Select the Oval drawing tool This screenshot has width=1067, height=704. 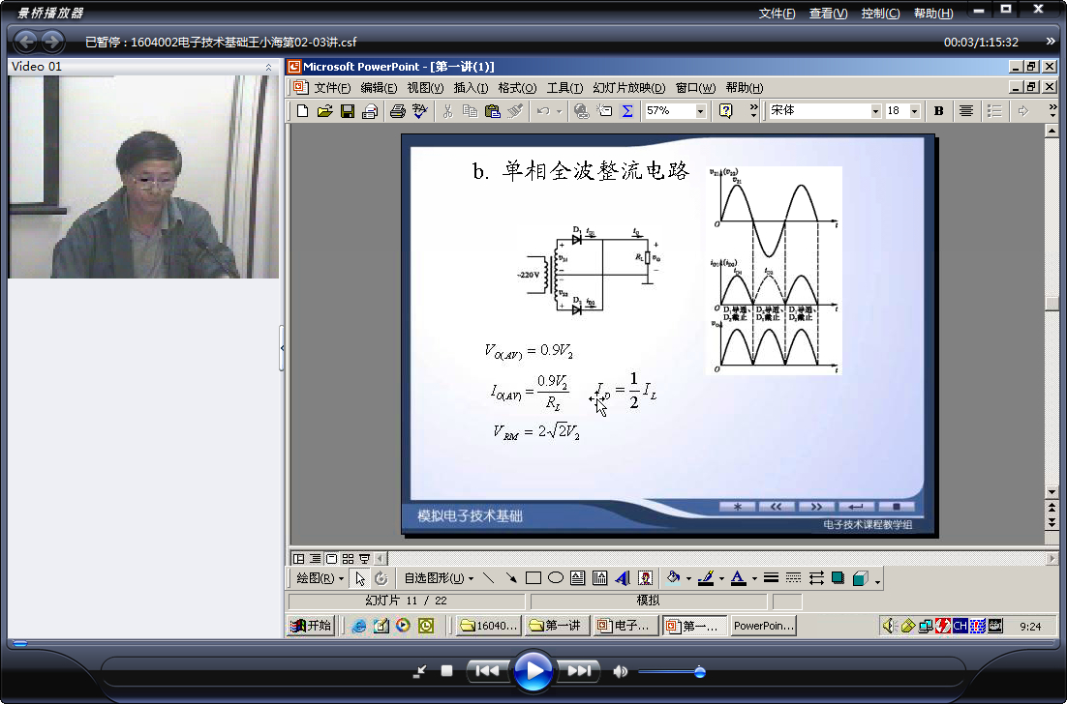point(556,578)
